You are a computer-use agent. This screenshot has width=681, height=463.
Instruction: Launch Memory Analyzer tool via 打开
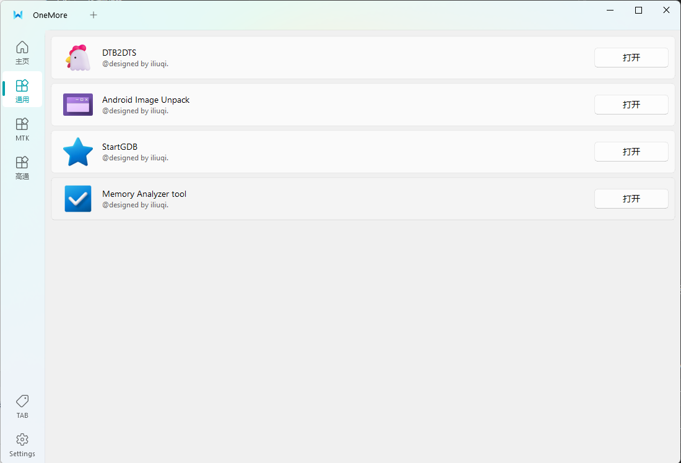coord(631,199)
